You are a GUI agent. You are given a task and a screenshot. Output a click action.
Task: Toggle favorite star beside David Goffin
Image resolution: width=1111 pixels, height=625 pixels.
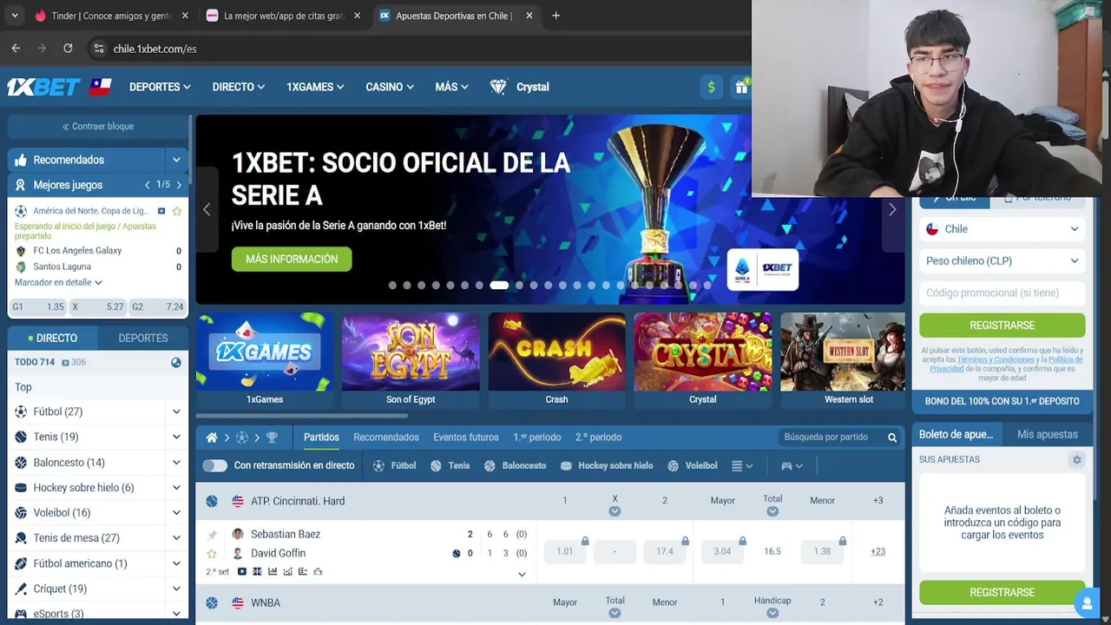[x=212, y=553]
